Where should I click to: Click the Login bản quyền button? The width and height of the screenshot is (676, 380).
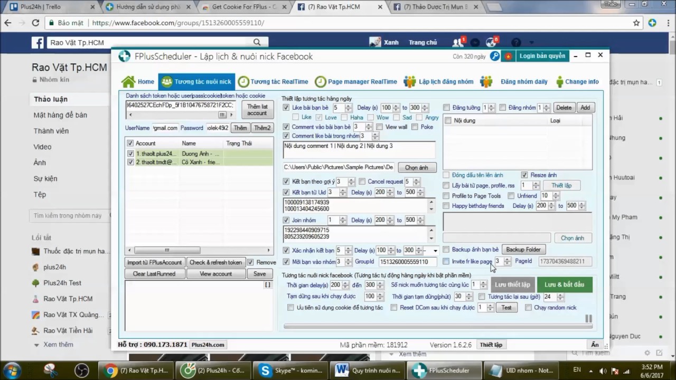[x=542, y=56]
